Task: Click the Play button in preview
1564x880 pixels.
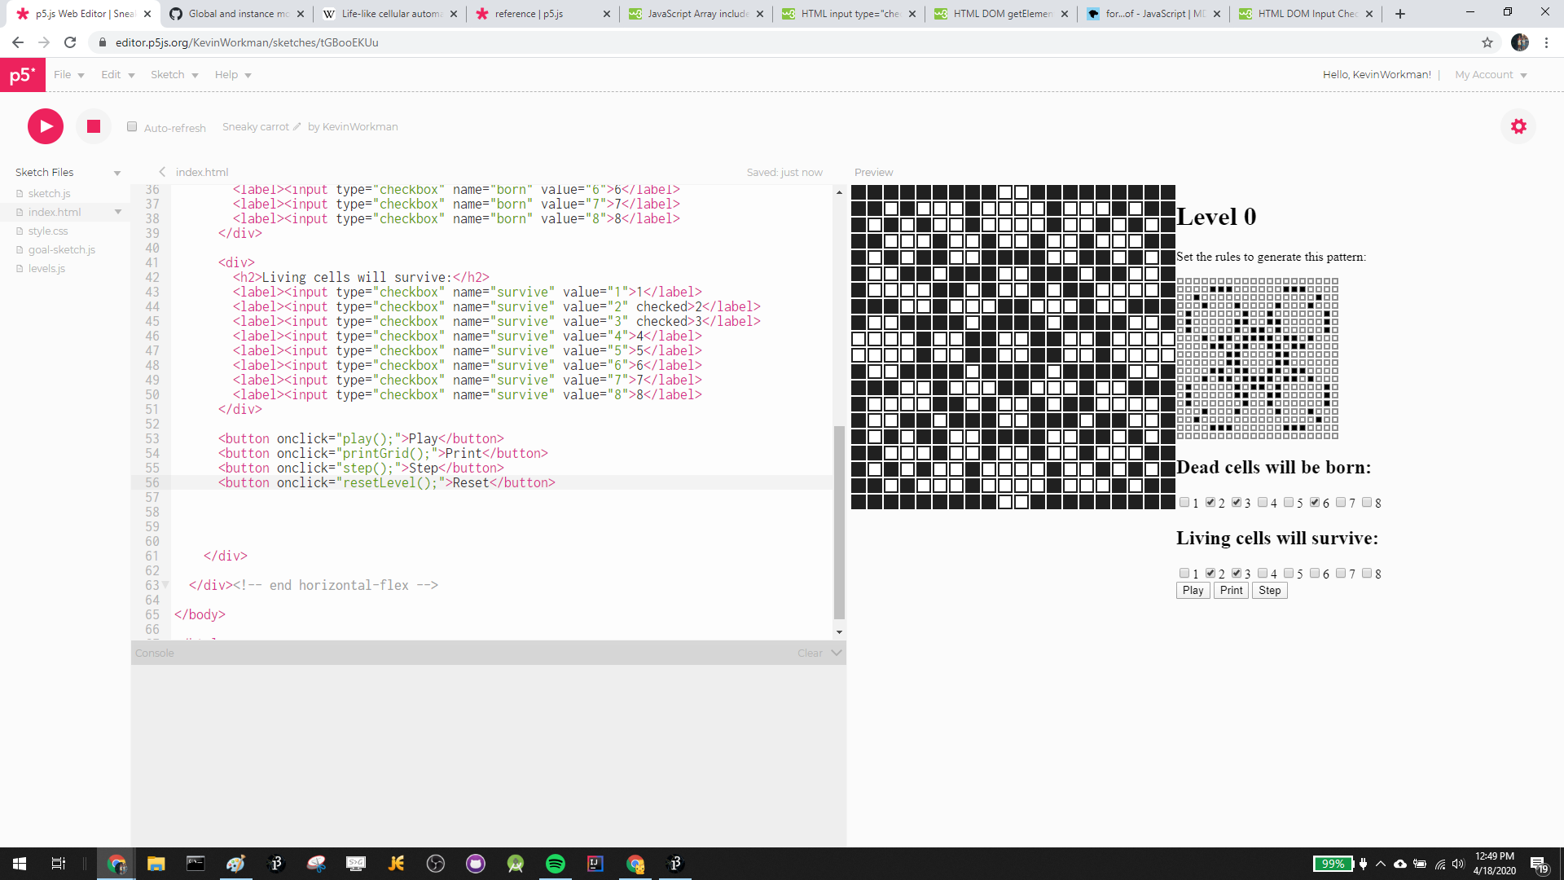Action: coord(1193,591)
